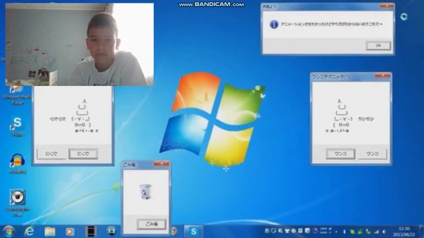Close the info message dialog

pyautogui.click(x=387, y=6)
